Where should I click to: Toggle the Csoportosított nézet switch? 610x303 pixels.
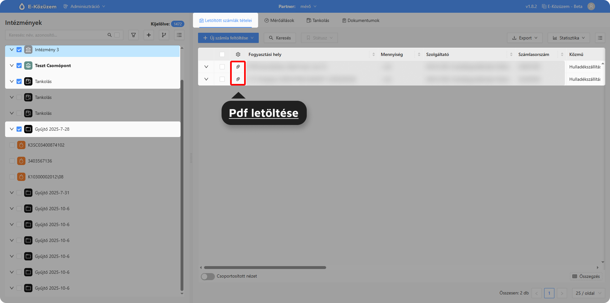(208, 276)
